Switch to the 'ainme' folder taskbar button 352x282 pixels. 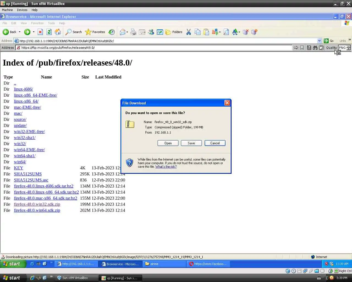[164, 264]
